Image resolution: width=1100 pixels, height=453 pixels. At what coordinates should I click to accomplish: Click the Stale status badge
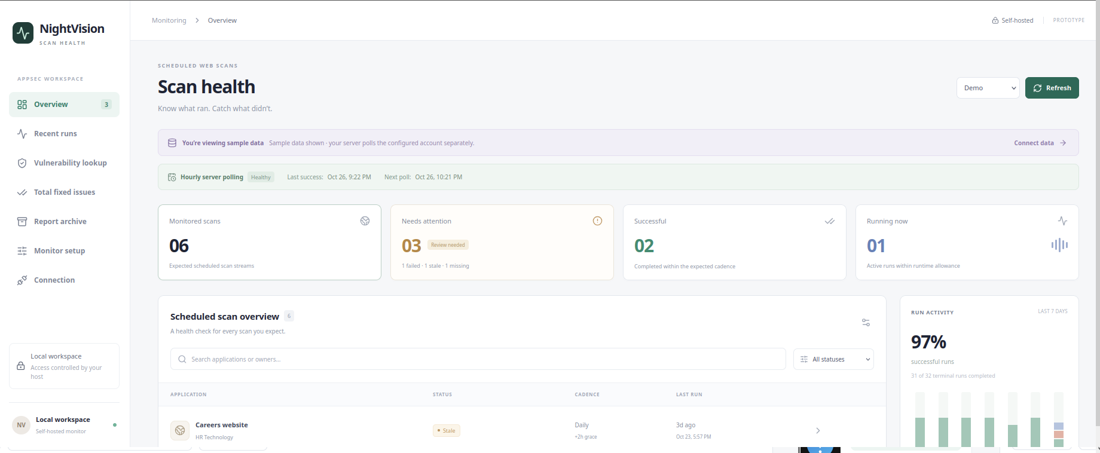click(447, 430)
